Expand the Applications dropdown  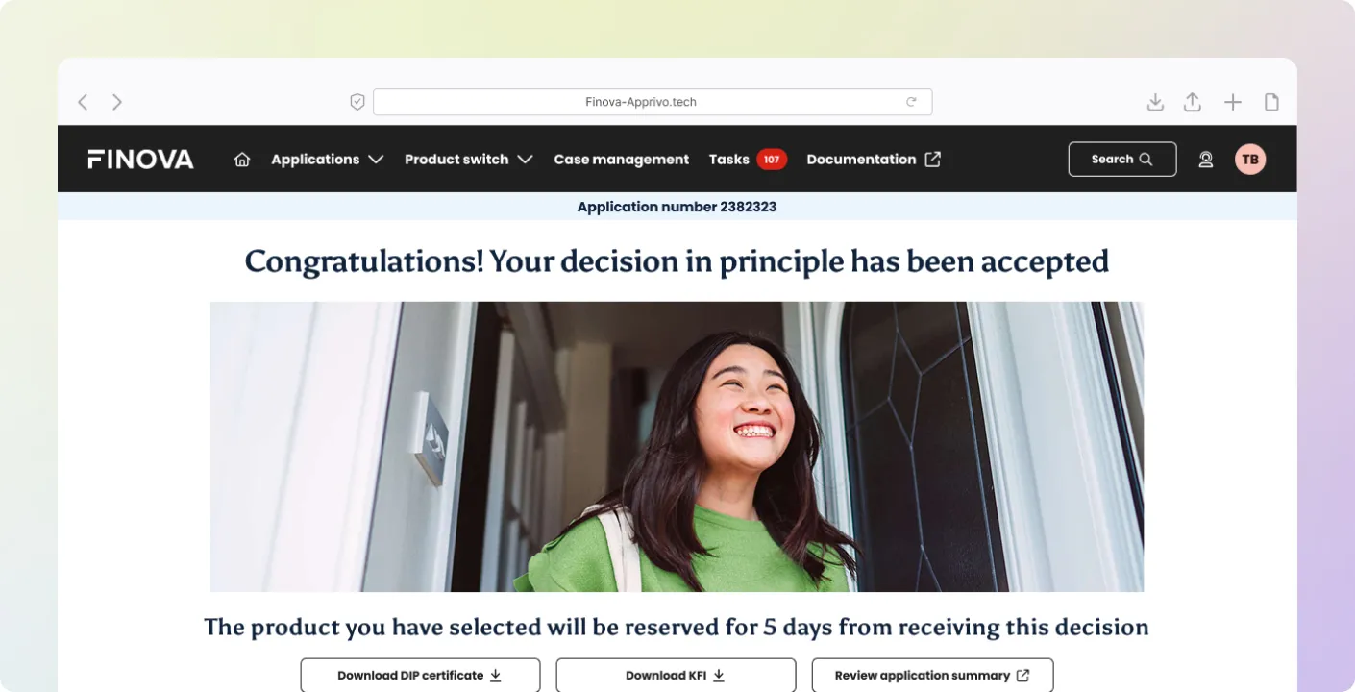point(327,160)
